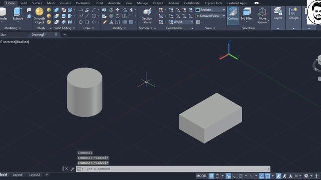Toggle grid display in status bar
The width and height of the screenshot is (321, 180).
pyautogui.click(x=211, y=176)
